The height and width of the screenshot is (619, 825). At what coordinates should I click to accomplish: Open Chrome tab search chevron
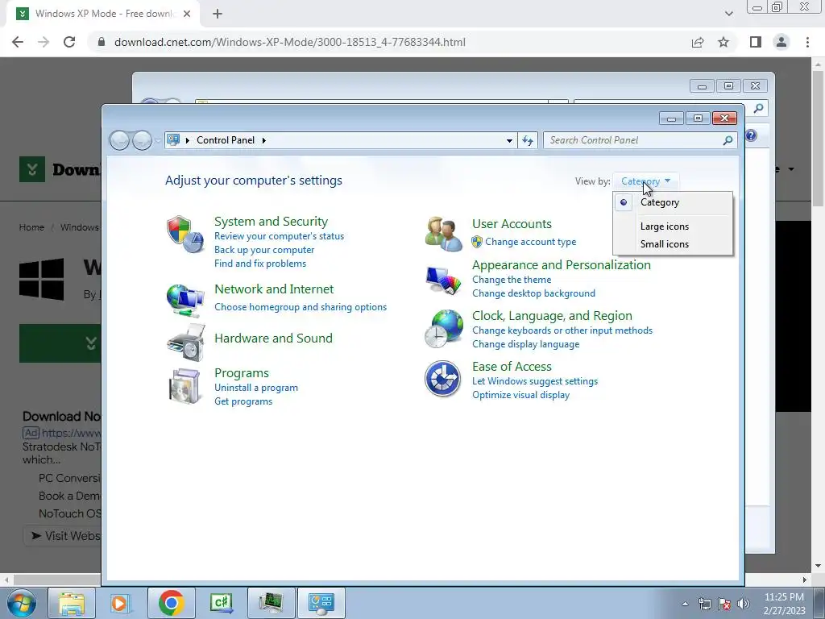pos(728,14)
